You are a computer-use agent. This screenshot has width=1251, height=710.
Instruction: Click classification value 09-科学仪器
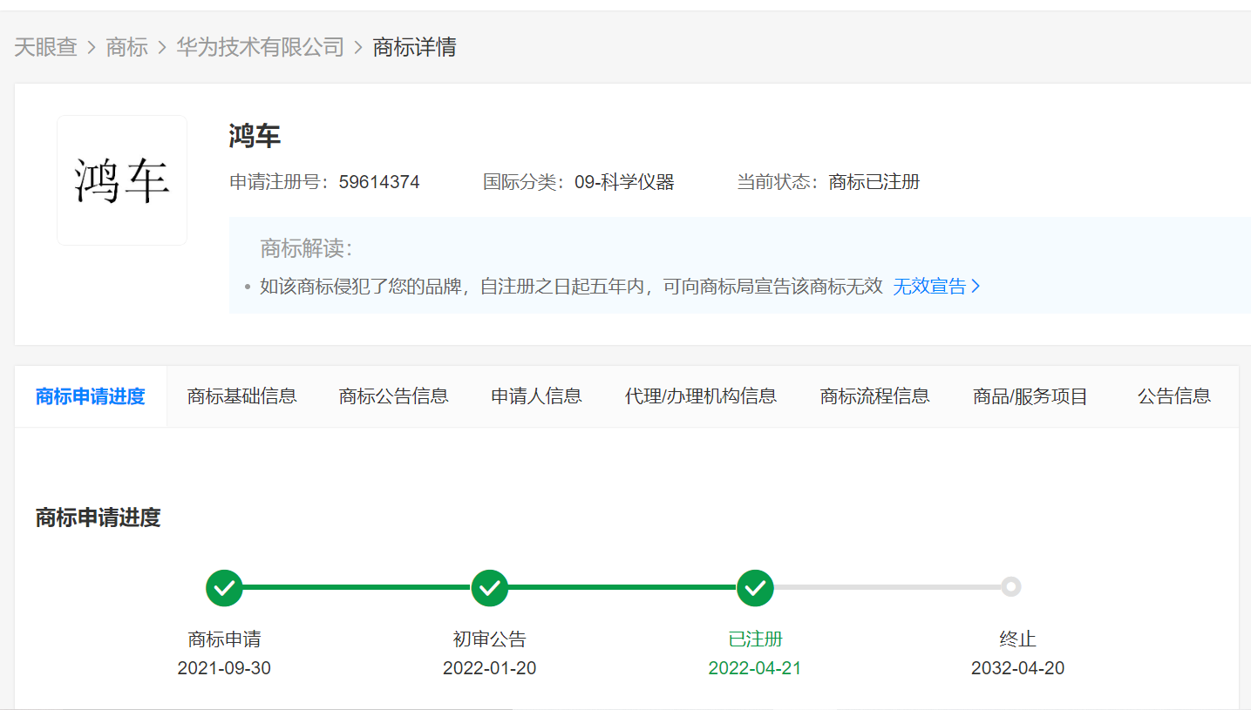click(x=624, y=182)
